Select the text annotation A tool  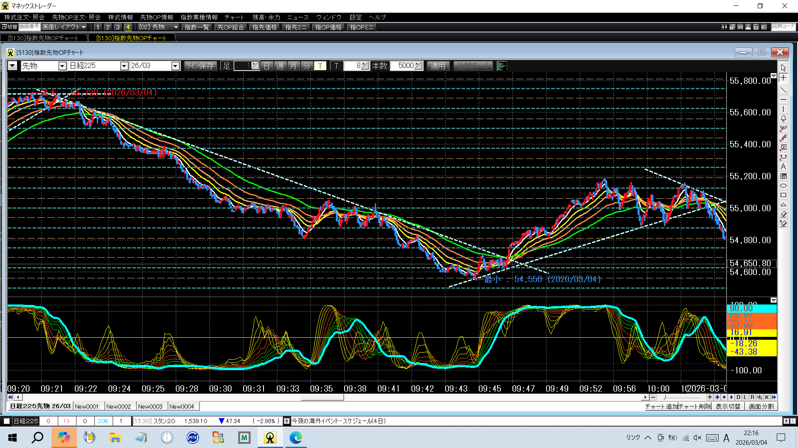point(783,167)
